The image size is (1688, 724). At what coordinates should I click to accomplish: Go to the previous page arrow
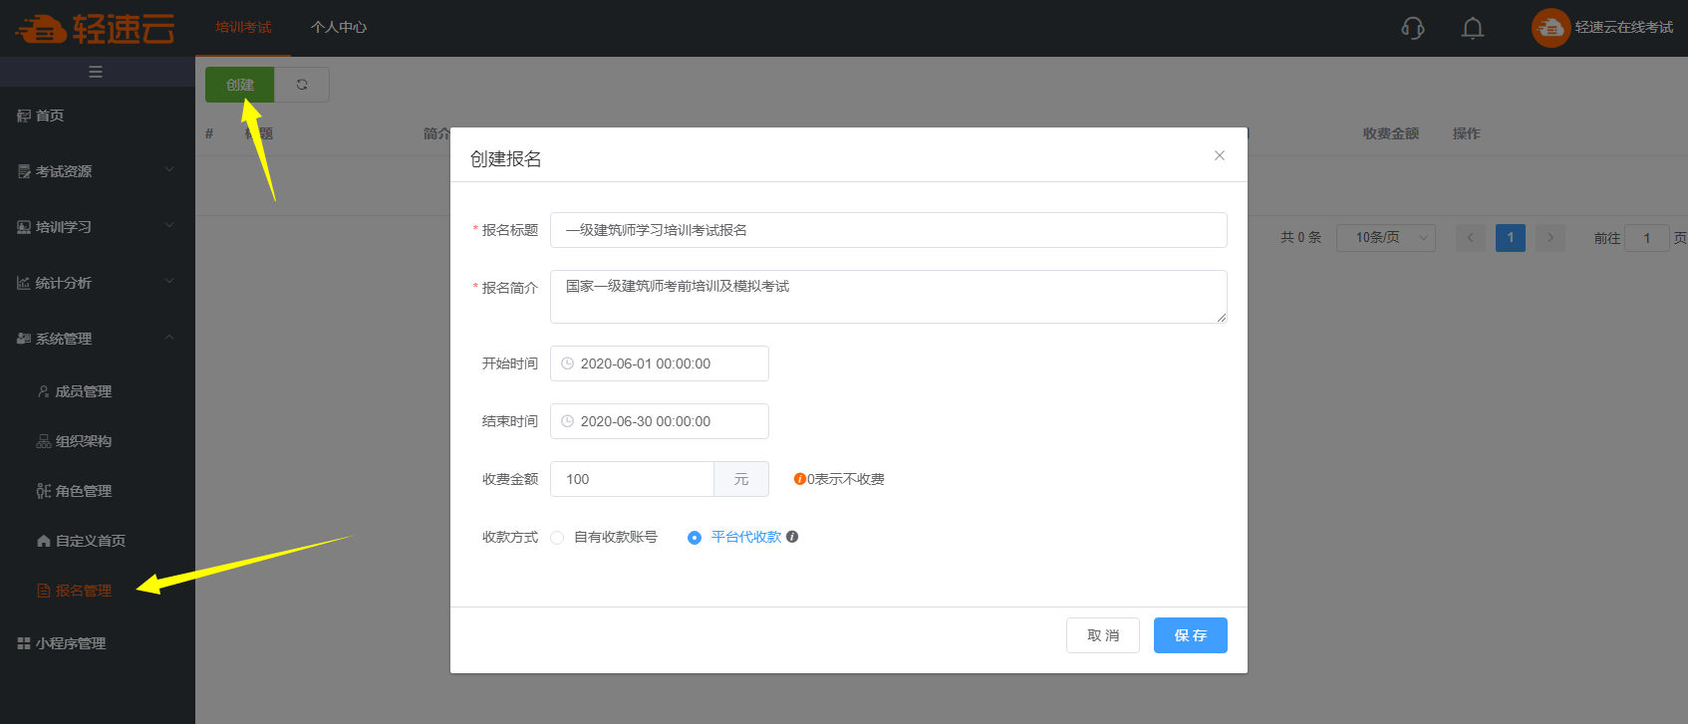(x=1471, y=237)
